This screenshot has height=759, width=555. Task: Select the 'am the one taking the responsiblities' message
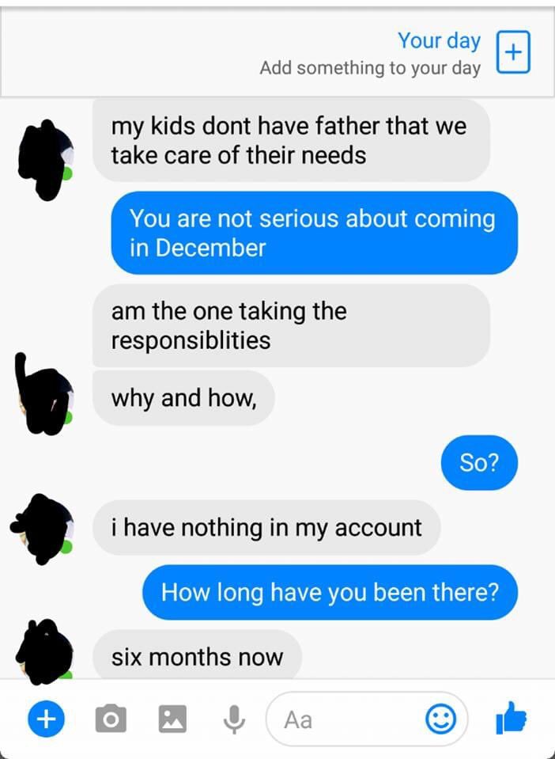pyautogui.click(x=291, y=325)
